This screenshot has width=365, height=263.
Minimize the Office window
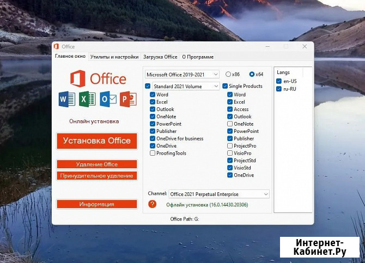(267, 46)
